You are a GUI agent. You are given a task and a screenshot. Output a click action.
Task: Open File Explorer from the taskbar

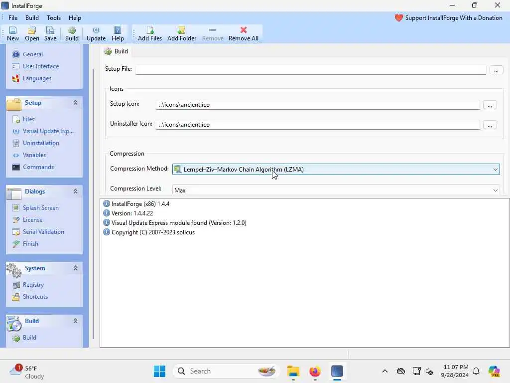(293, 371)
